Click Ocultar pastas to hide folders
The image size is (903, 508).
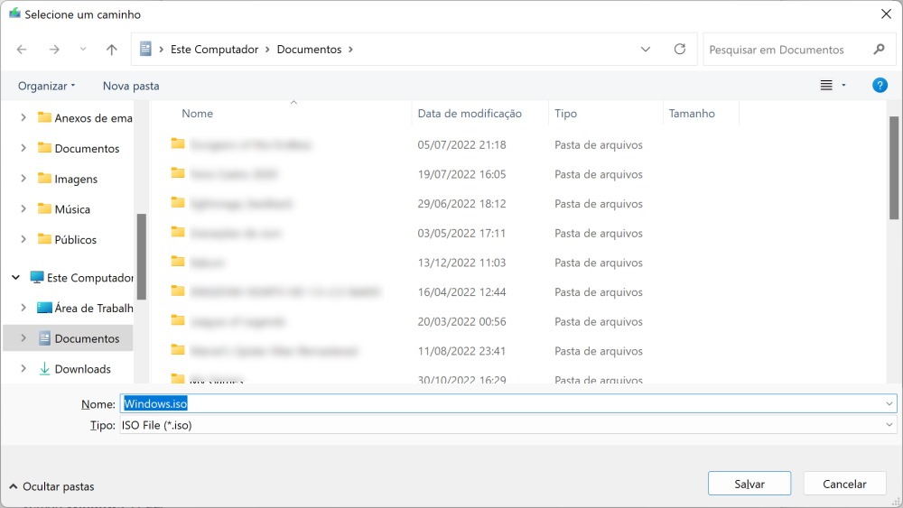tap(51, 486)
